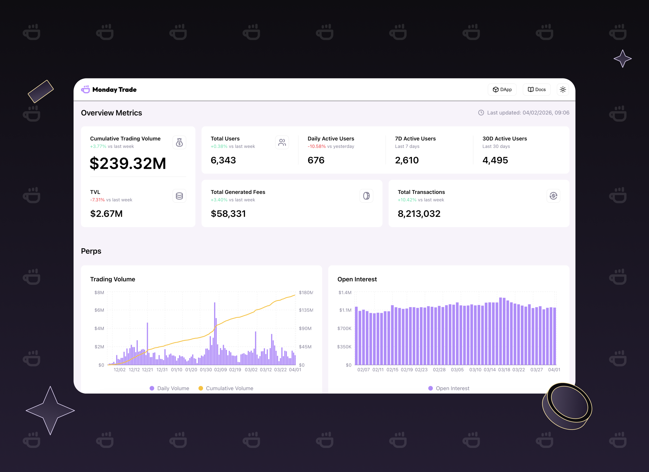This screenshot has height=472, width=649.
Task: Click the clock icon beside Last updated
Action: click(481, 113)
